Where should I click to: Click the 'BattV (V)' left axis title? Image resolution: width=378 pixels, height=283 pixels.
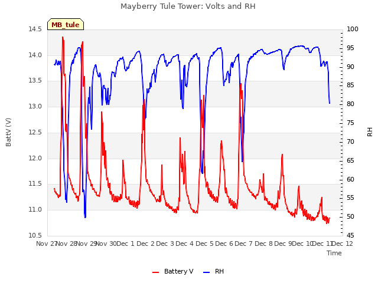[8, 132]
